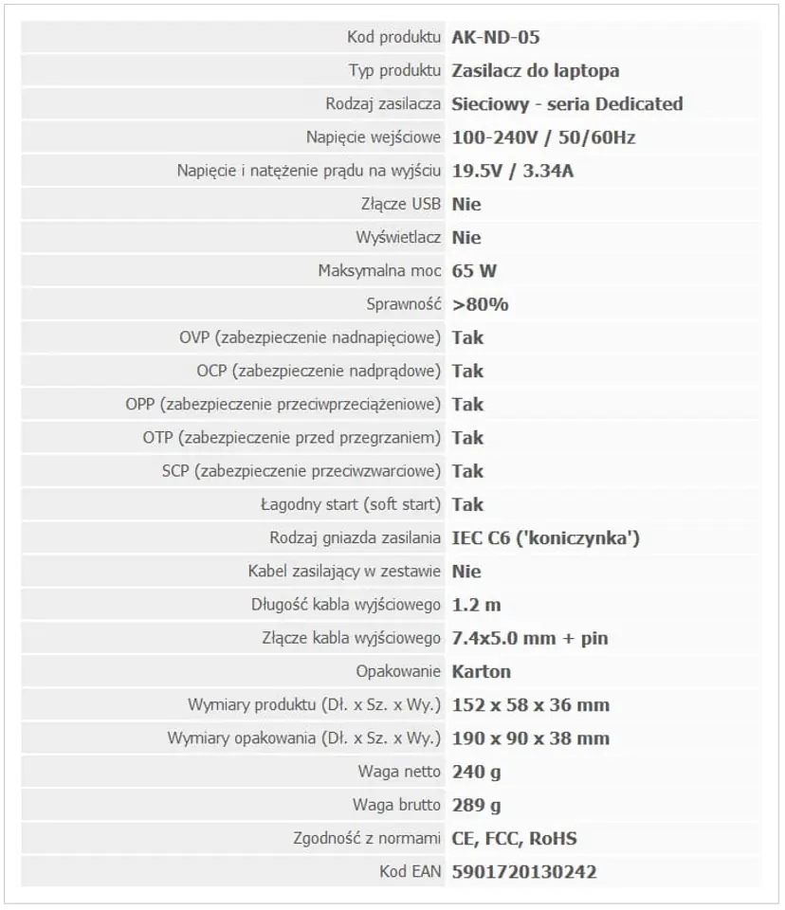Click the product code AK-ND-05
Viewport: 785px width, 910px height.
coord(495,37)
